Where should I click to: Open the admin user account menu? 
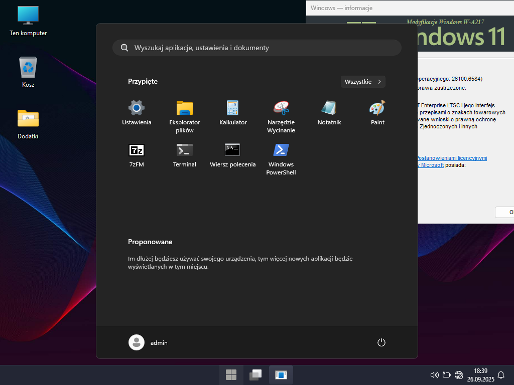tap(149, 342)
